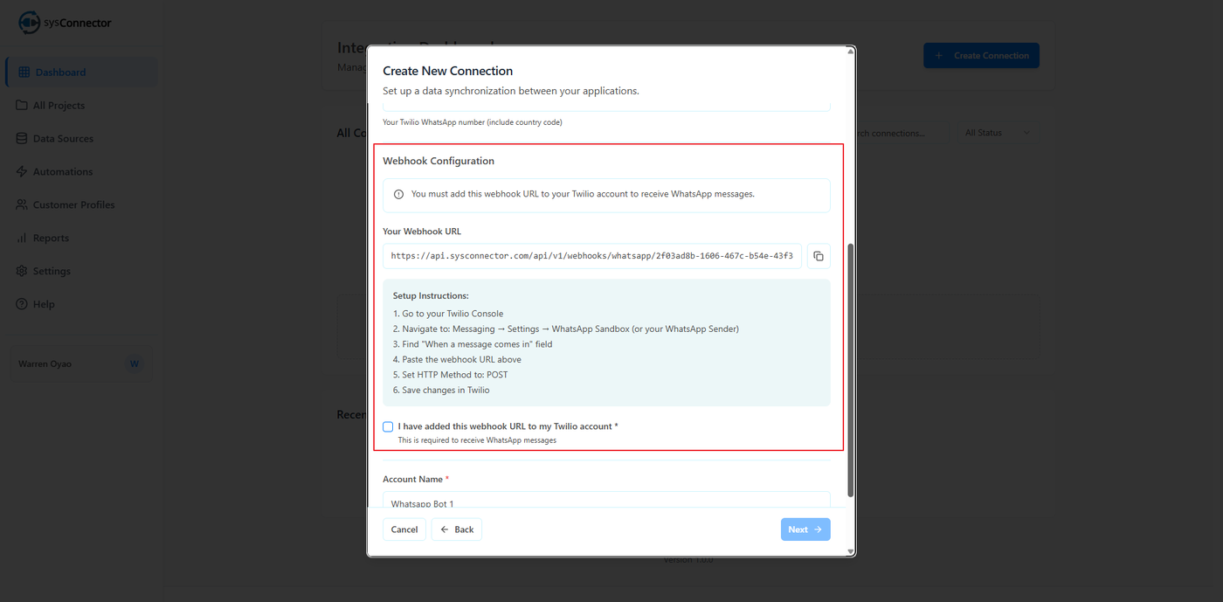
Task: Click the info icon in webhook notice
Action: pos(399,195)
